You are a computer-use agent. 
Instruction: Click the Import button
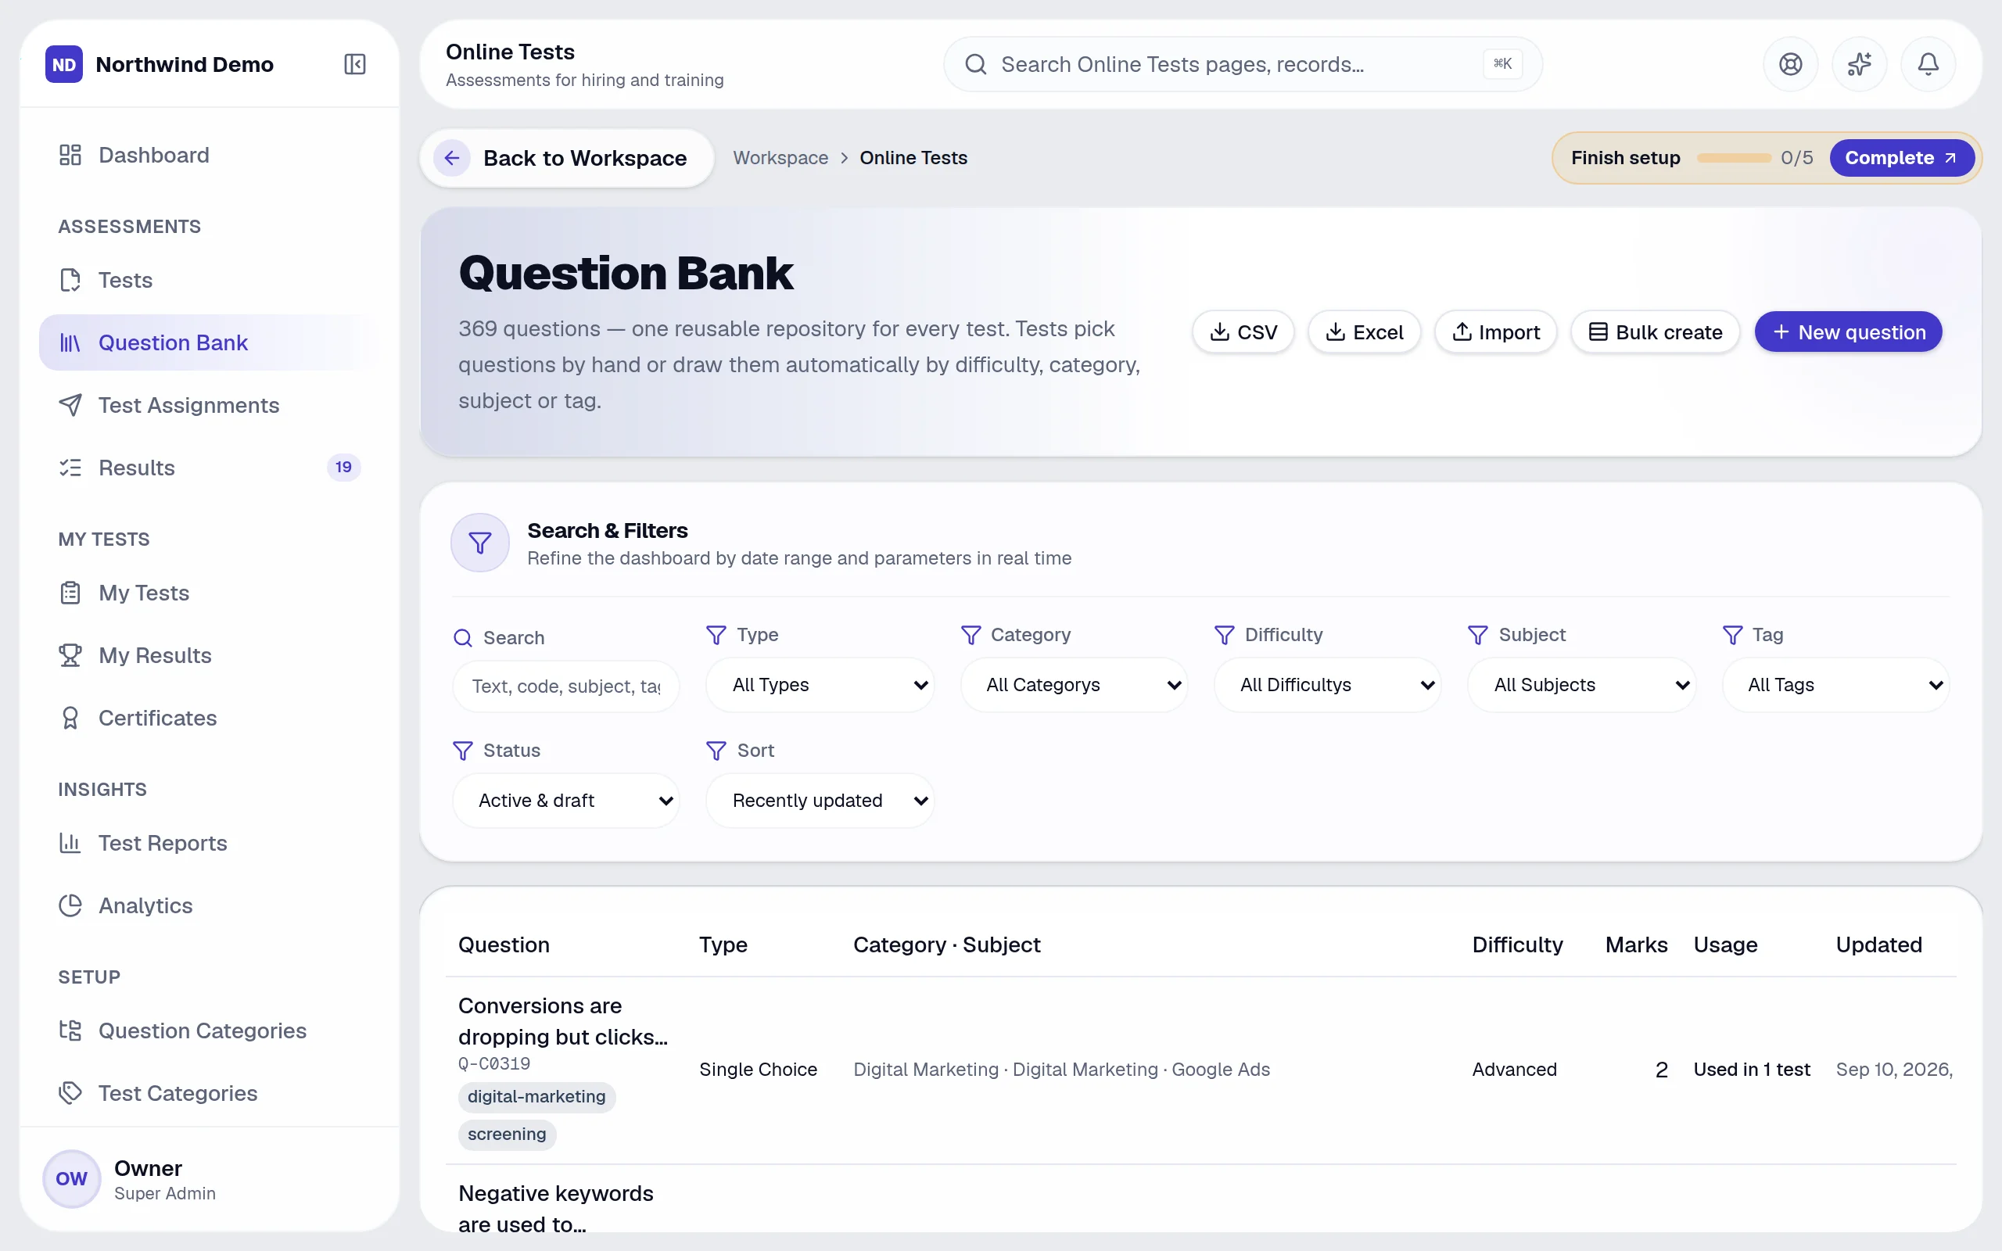coord(1496,332)
